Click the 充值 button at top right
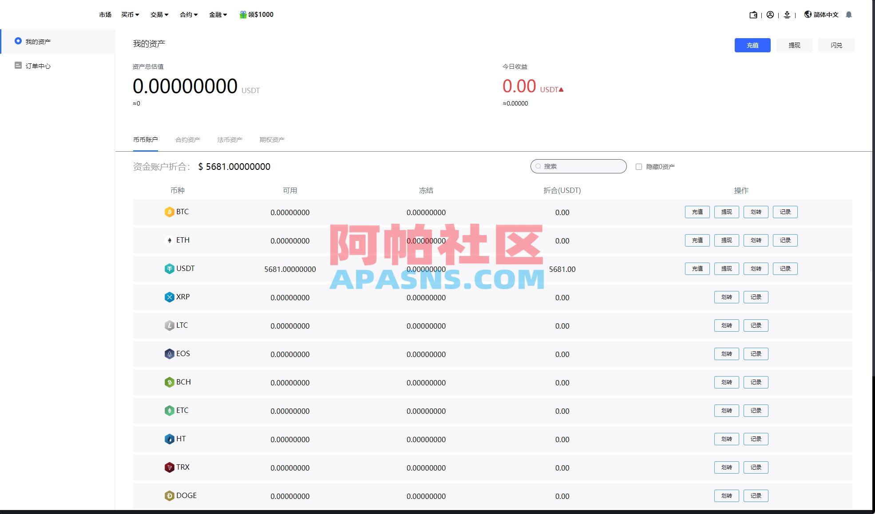Viewport: 875px width, 514px height. click(752, 45)
